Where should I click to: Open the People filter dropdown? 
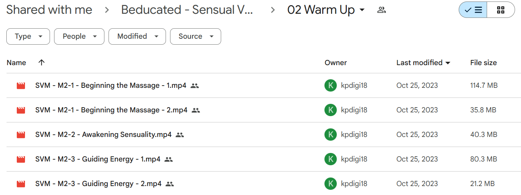79,36
